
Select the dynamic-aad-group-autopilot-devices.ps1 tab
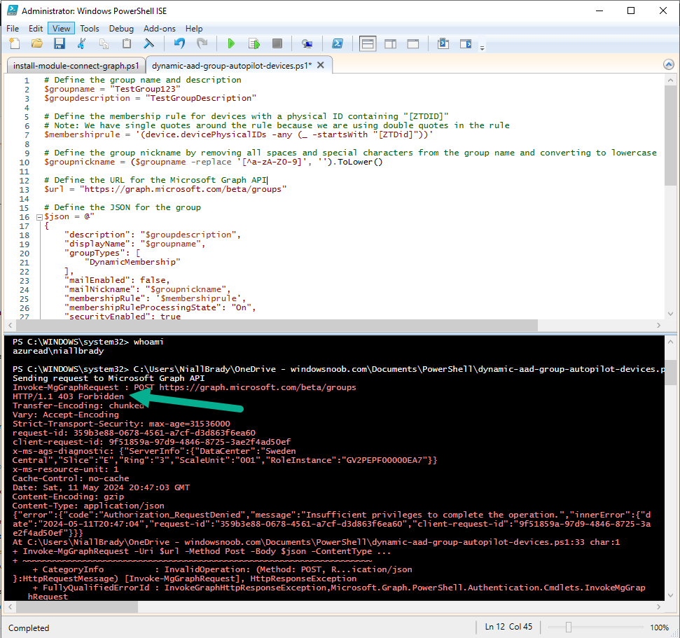point(232,66)
